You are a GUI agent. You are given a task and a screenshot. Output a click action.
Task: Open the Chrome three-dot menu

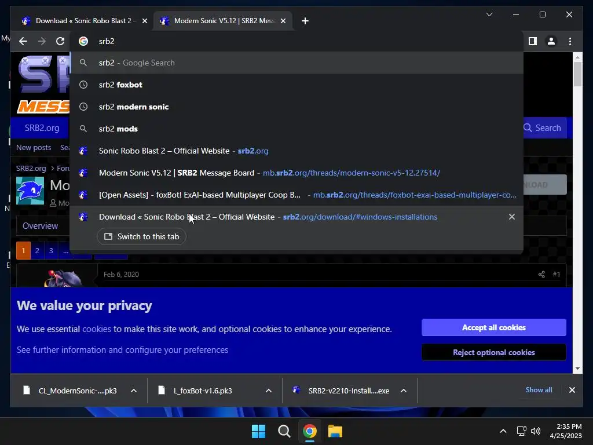570,41
